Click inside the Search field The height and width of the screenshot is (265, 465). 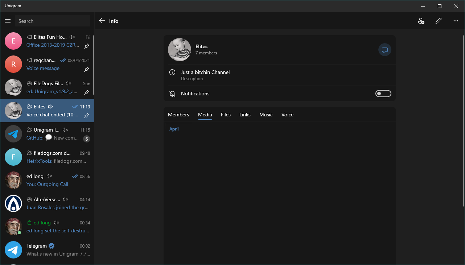(53, 21)
